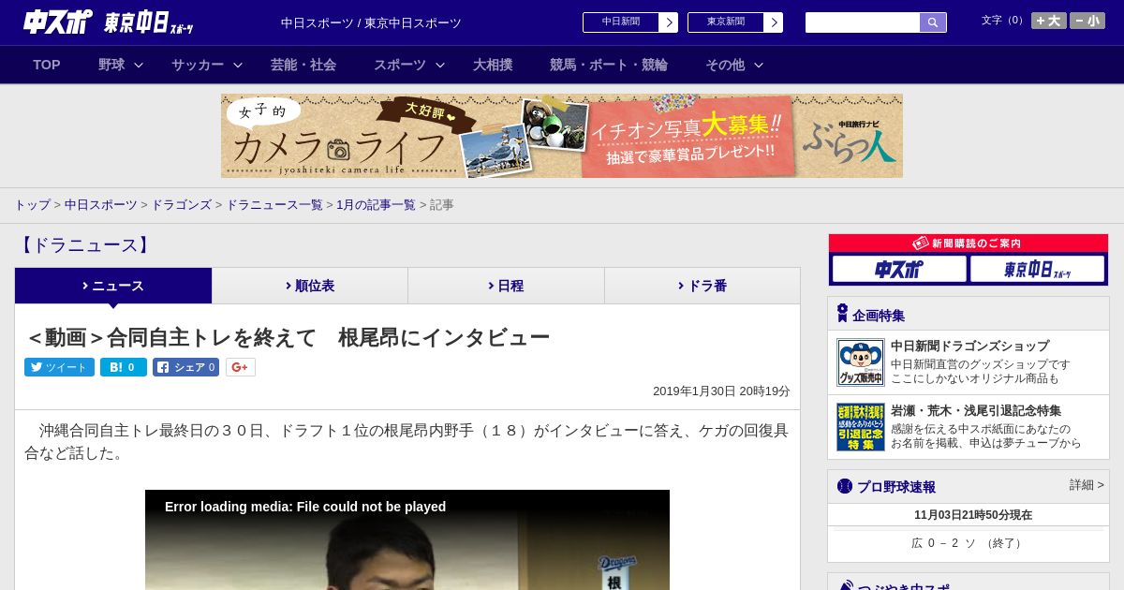Open the 中日新聞ドラゴンズショップ link
This screenshot has width=1124, height=590.
969,346
